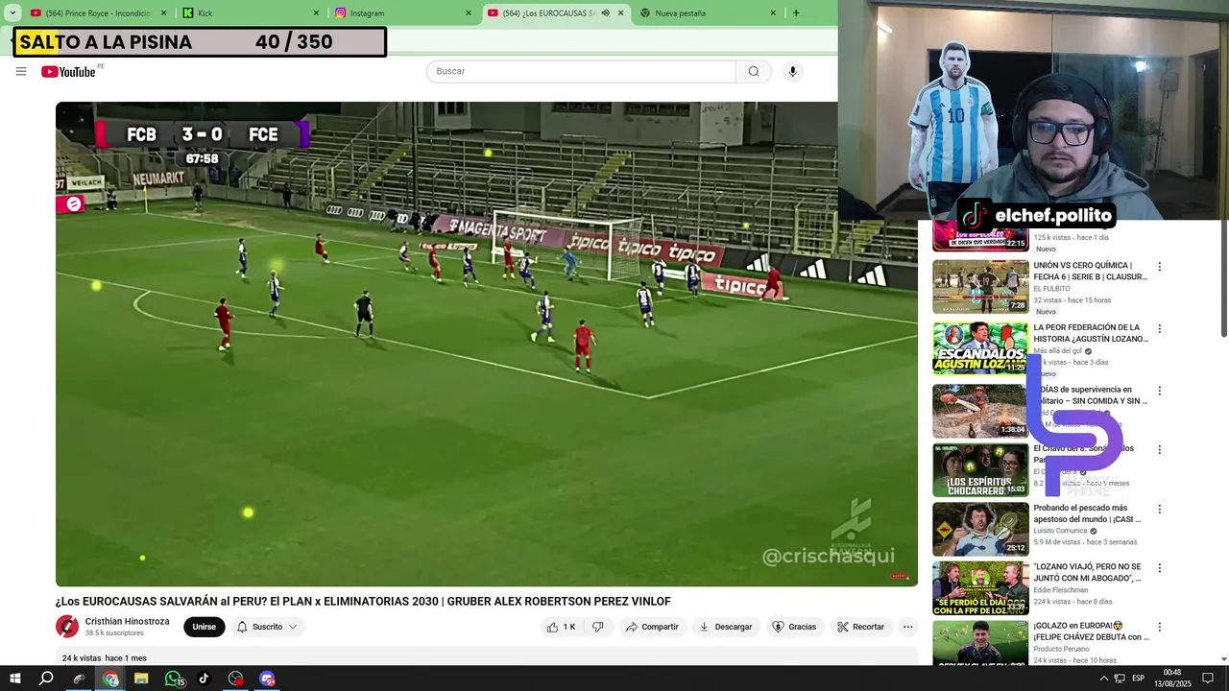Open UNIÓN VS CERO QUÍMICA video thumbnail
The image size is (1229, 691).
tap(980, 287)
